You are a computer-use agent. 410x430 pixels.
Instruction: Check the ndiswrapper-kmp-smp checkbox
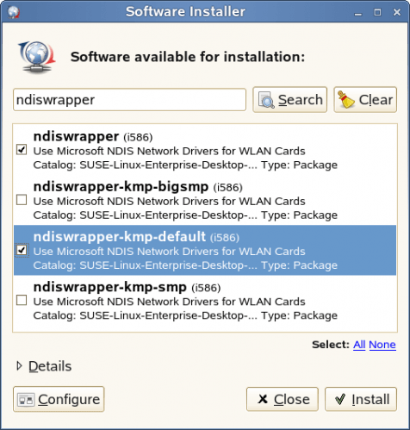click(22, 300)
